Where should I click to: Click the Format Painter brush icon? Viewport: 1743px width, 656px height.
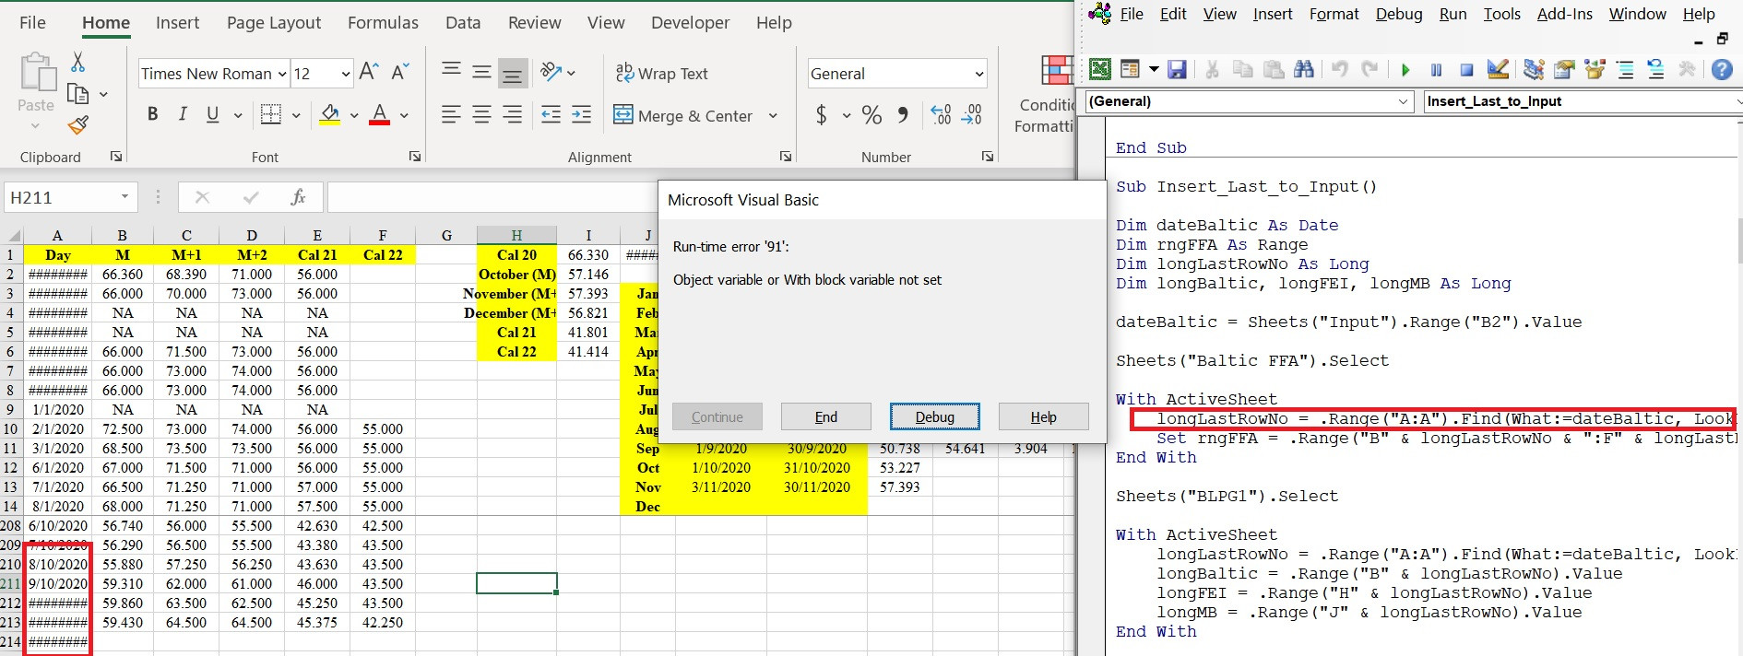point(78,124)
